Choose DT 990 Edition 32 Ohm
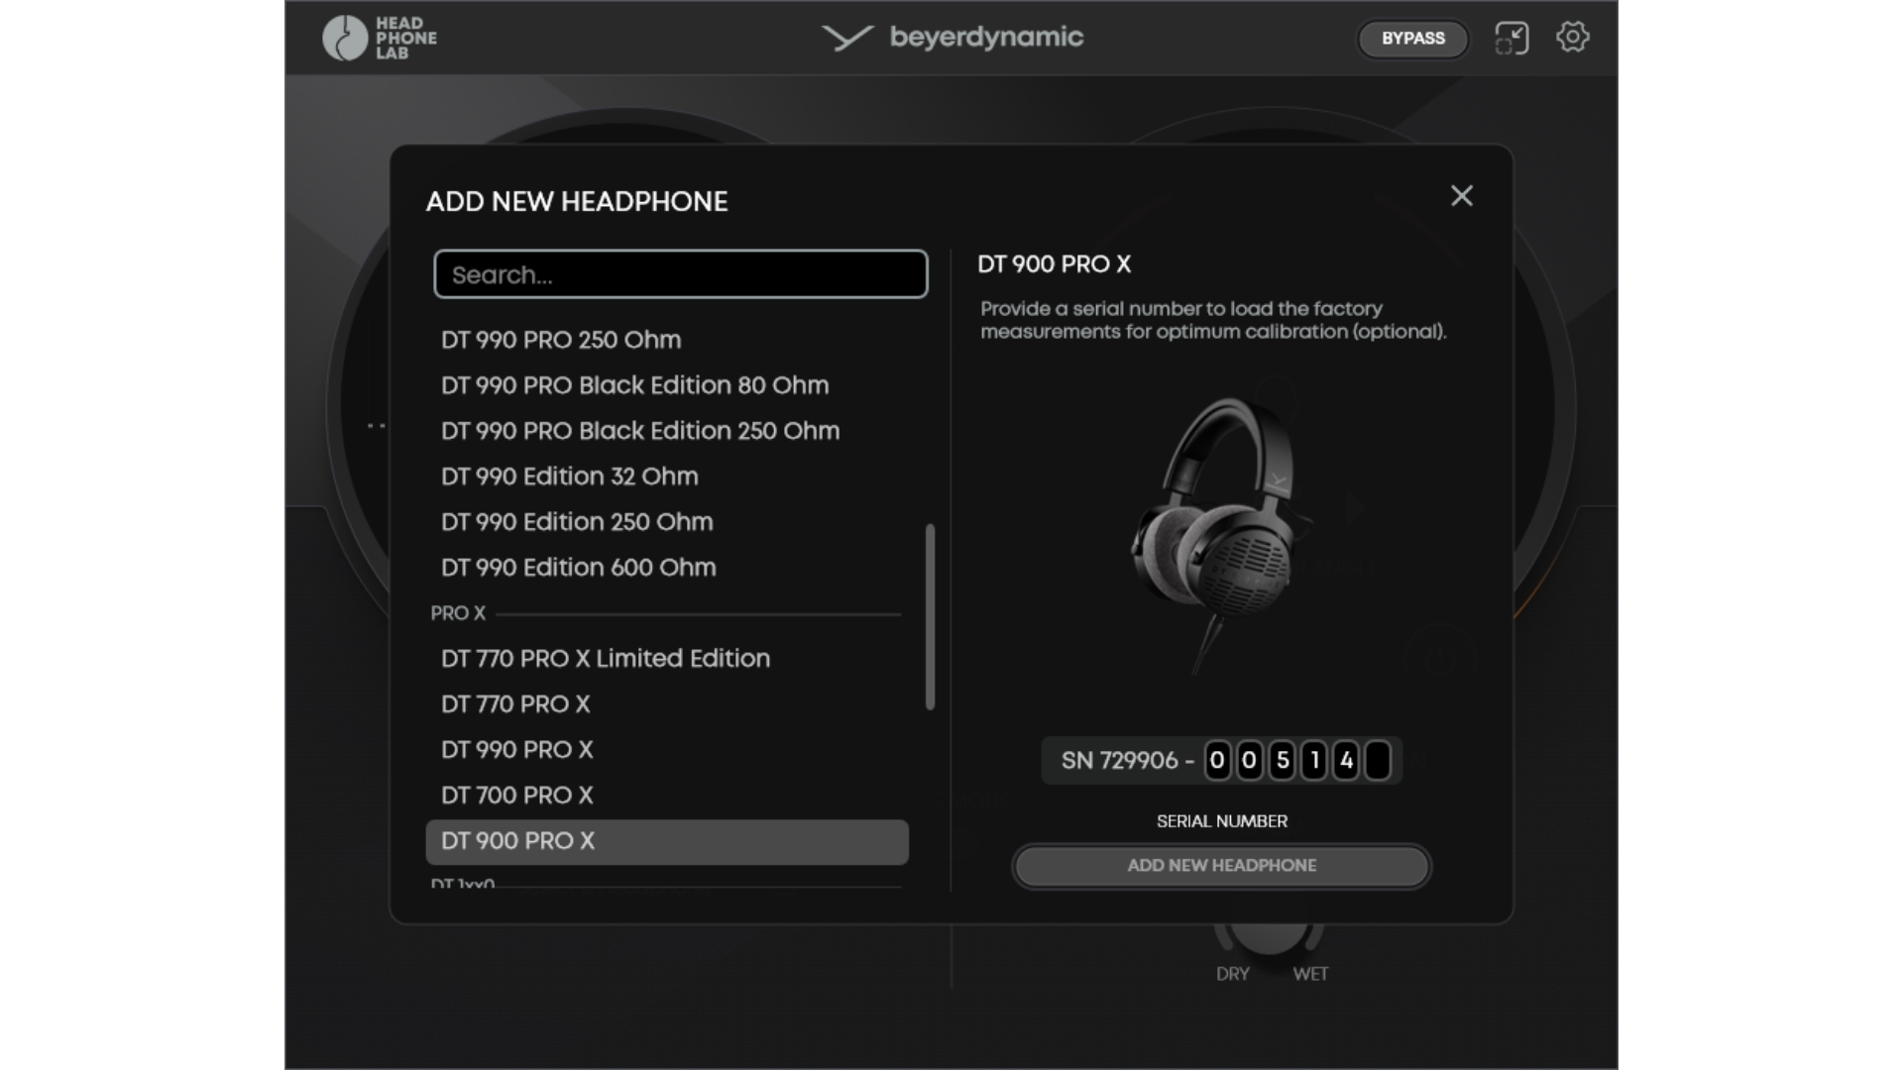The image size is (1903, 1070). click(x=570, y=477)
